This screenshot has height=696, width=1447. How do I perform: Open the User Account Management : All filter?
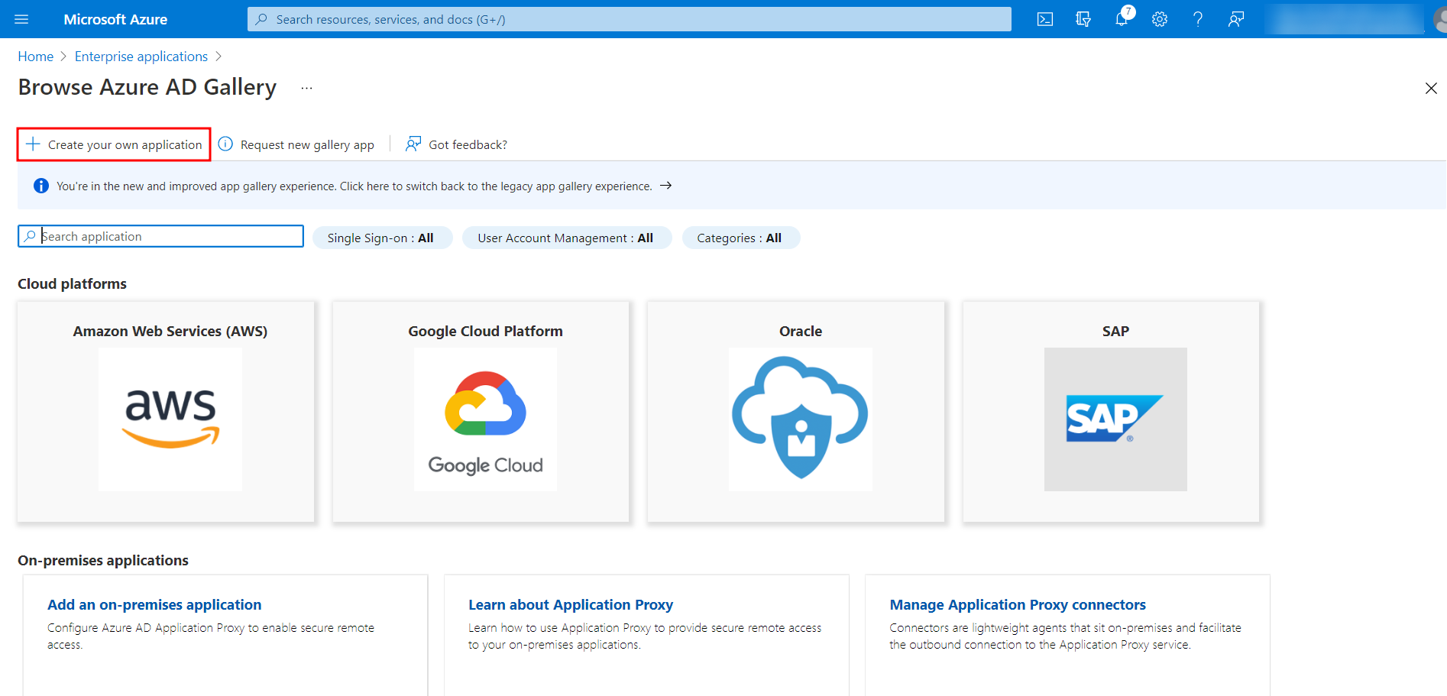coord(567,238)
